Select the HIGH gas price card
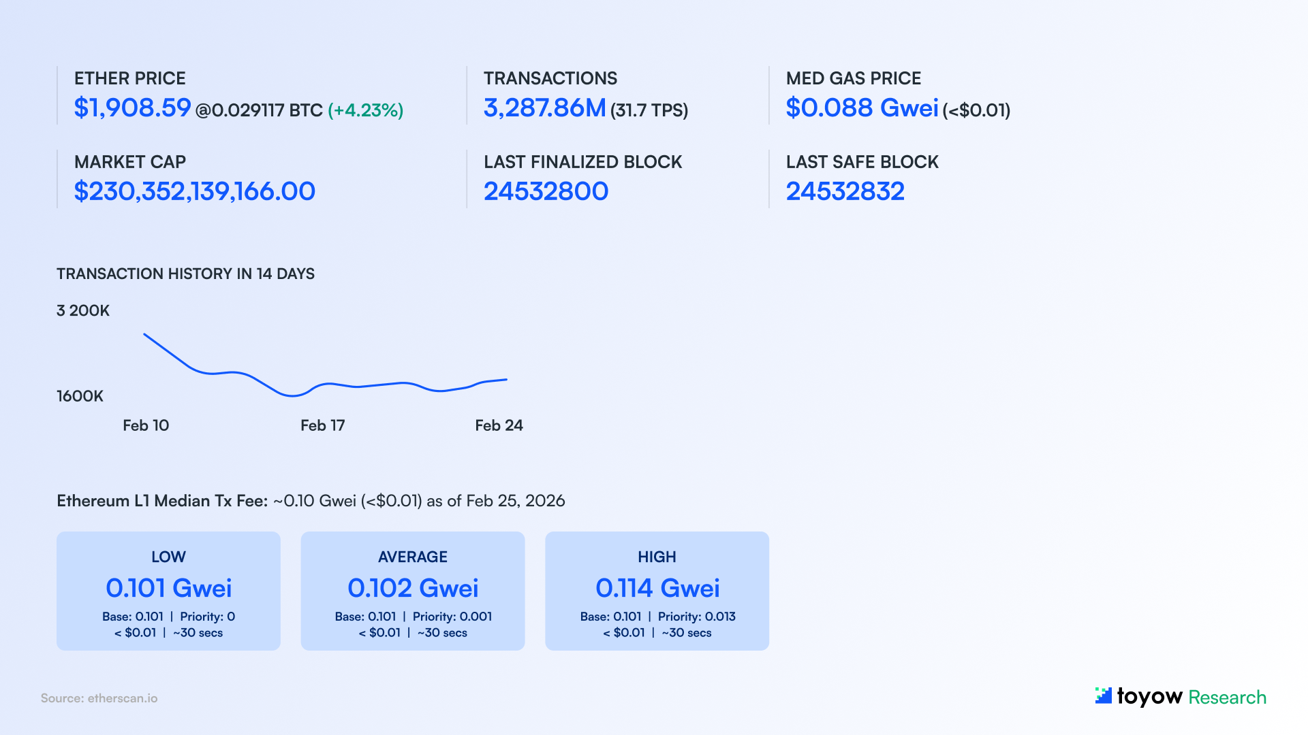Viewport: 1308px width, 735px height. point(657,591)
